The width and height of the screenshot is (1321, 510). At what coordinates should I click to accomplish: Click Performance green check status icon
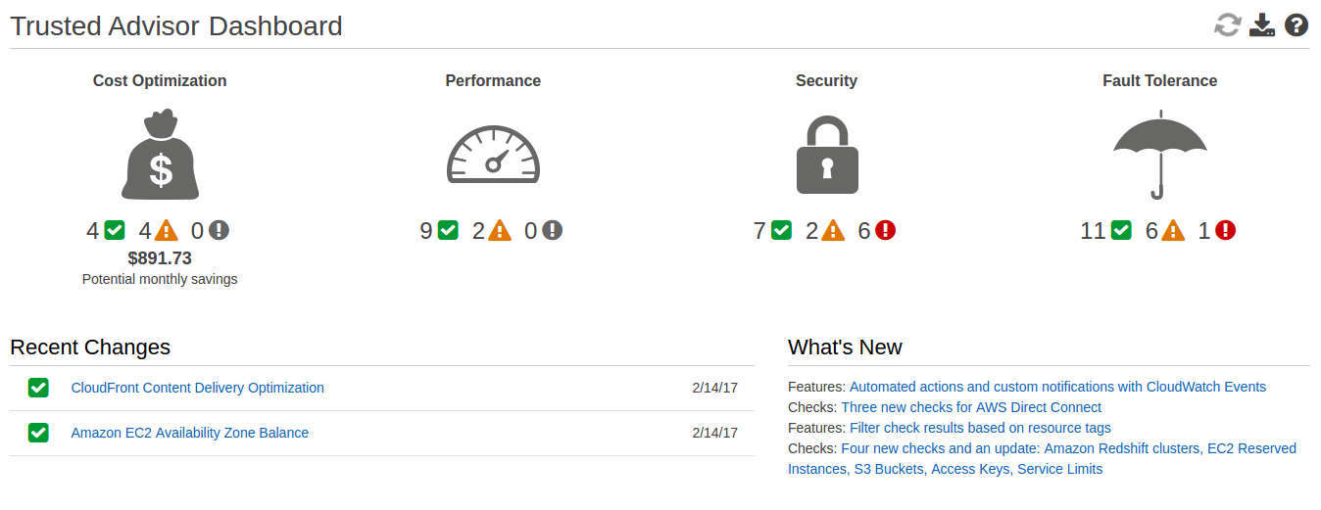tap(448, 231)
